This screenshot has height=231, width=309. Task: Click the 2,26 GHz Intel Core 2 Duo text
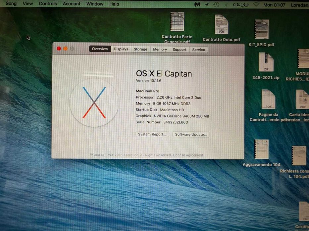[179, 98]
